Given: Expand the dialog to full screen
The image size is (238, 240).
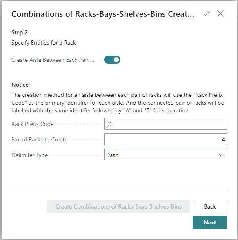Looking at the screenshot, I should coord(207,13).
